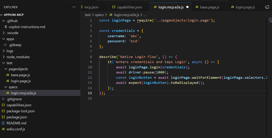Click the file icon of copilot-instructions.md
Image resolution: width=272 pixels, height=138 pixels.
tap(6, 27)
